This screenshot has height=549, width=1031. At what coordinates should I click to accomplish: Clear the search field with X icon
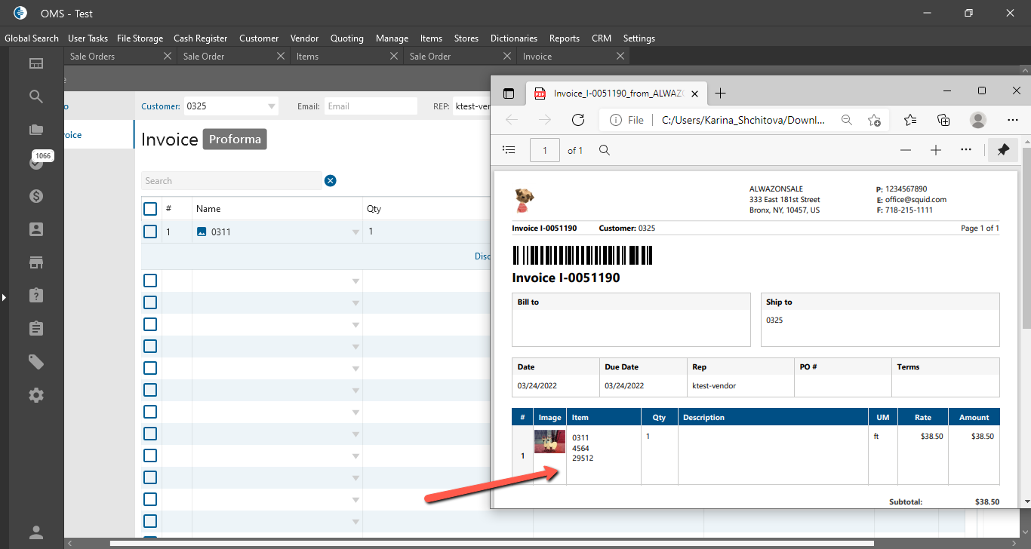point(331,180)
